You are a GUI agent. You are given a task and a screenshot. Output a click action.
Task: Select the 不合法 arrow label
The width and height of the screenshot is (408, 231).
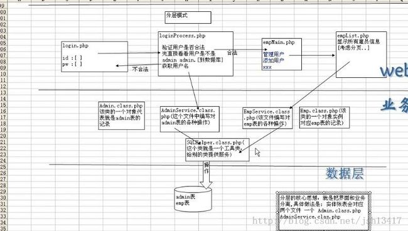tap(140, 69)
